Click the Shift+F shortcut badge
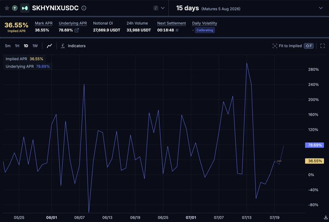The height and width of the screenshot is (222, 329). (309, 46)
